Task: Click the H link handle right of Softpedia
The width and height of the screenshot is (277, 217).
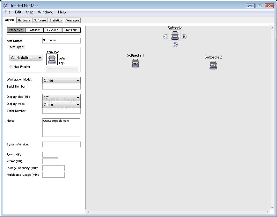Action: point(184,37)
